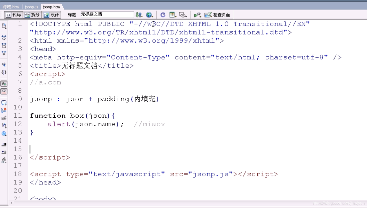
Task: Click the Wrap Tag icon
Action: [x=4, y=118]
